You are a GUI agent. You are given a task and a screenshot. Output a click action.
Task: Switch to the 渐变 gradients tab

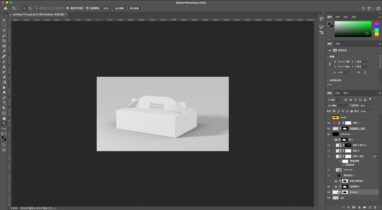tap(345, 17)
